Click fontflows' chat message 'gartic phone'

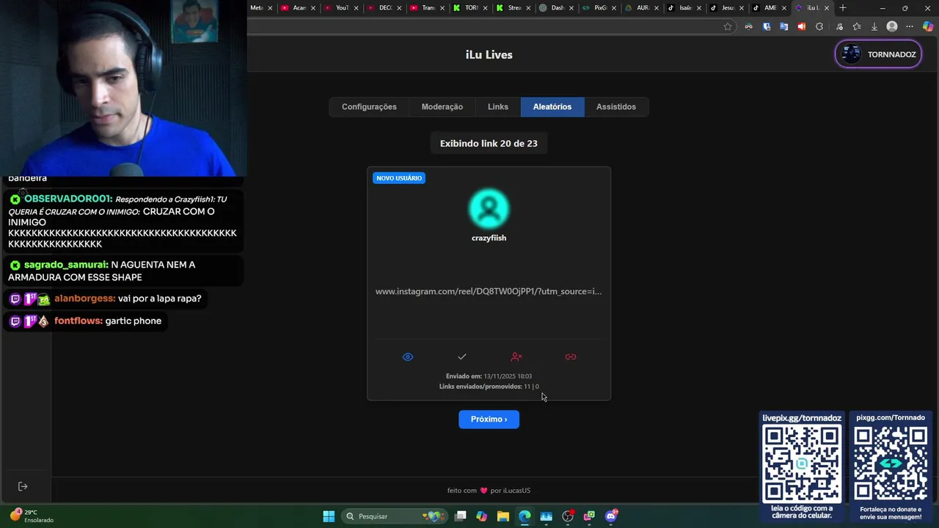(x=133, y=321)
